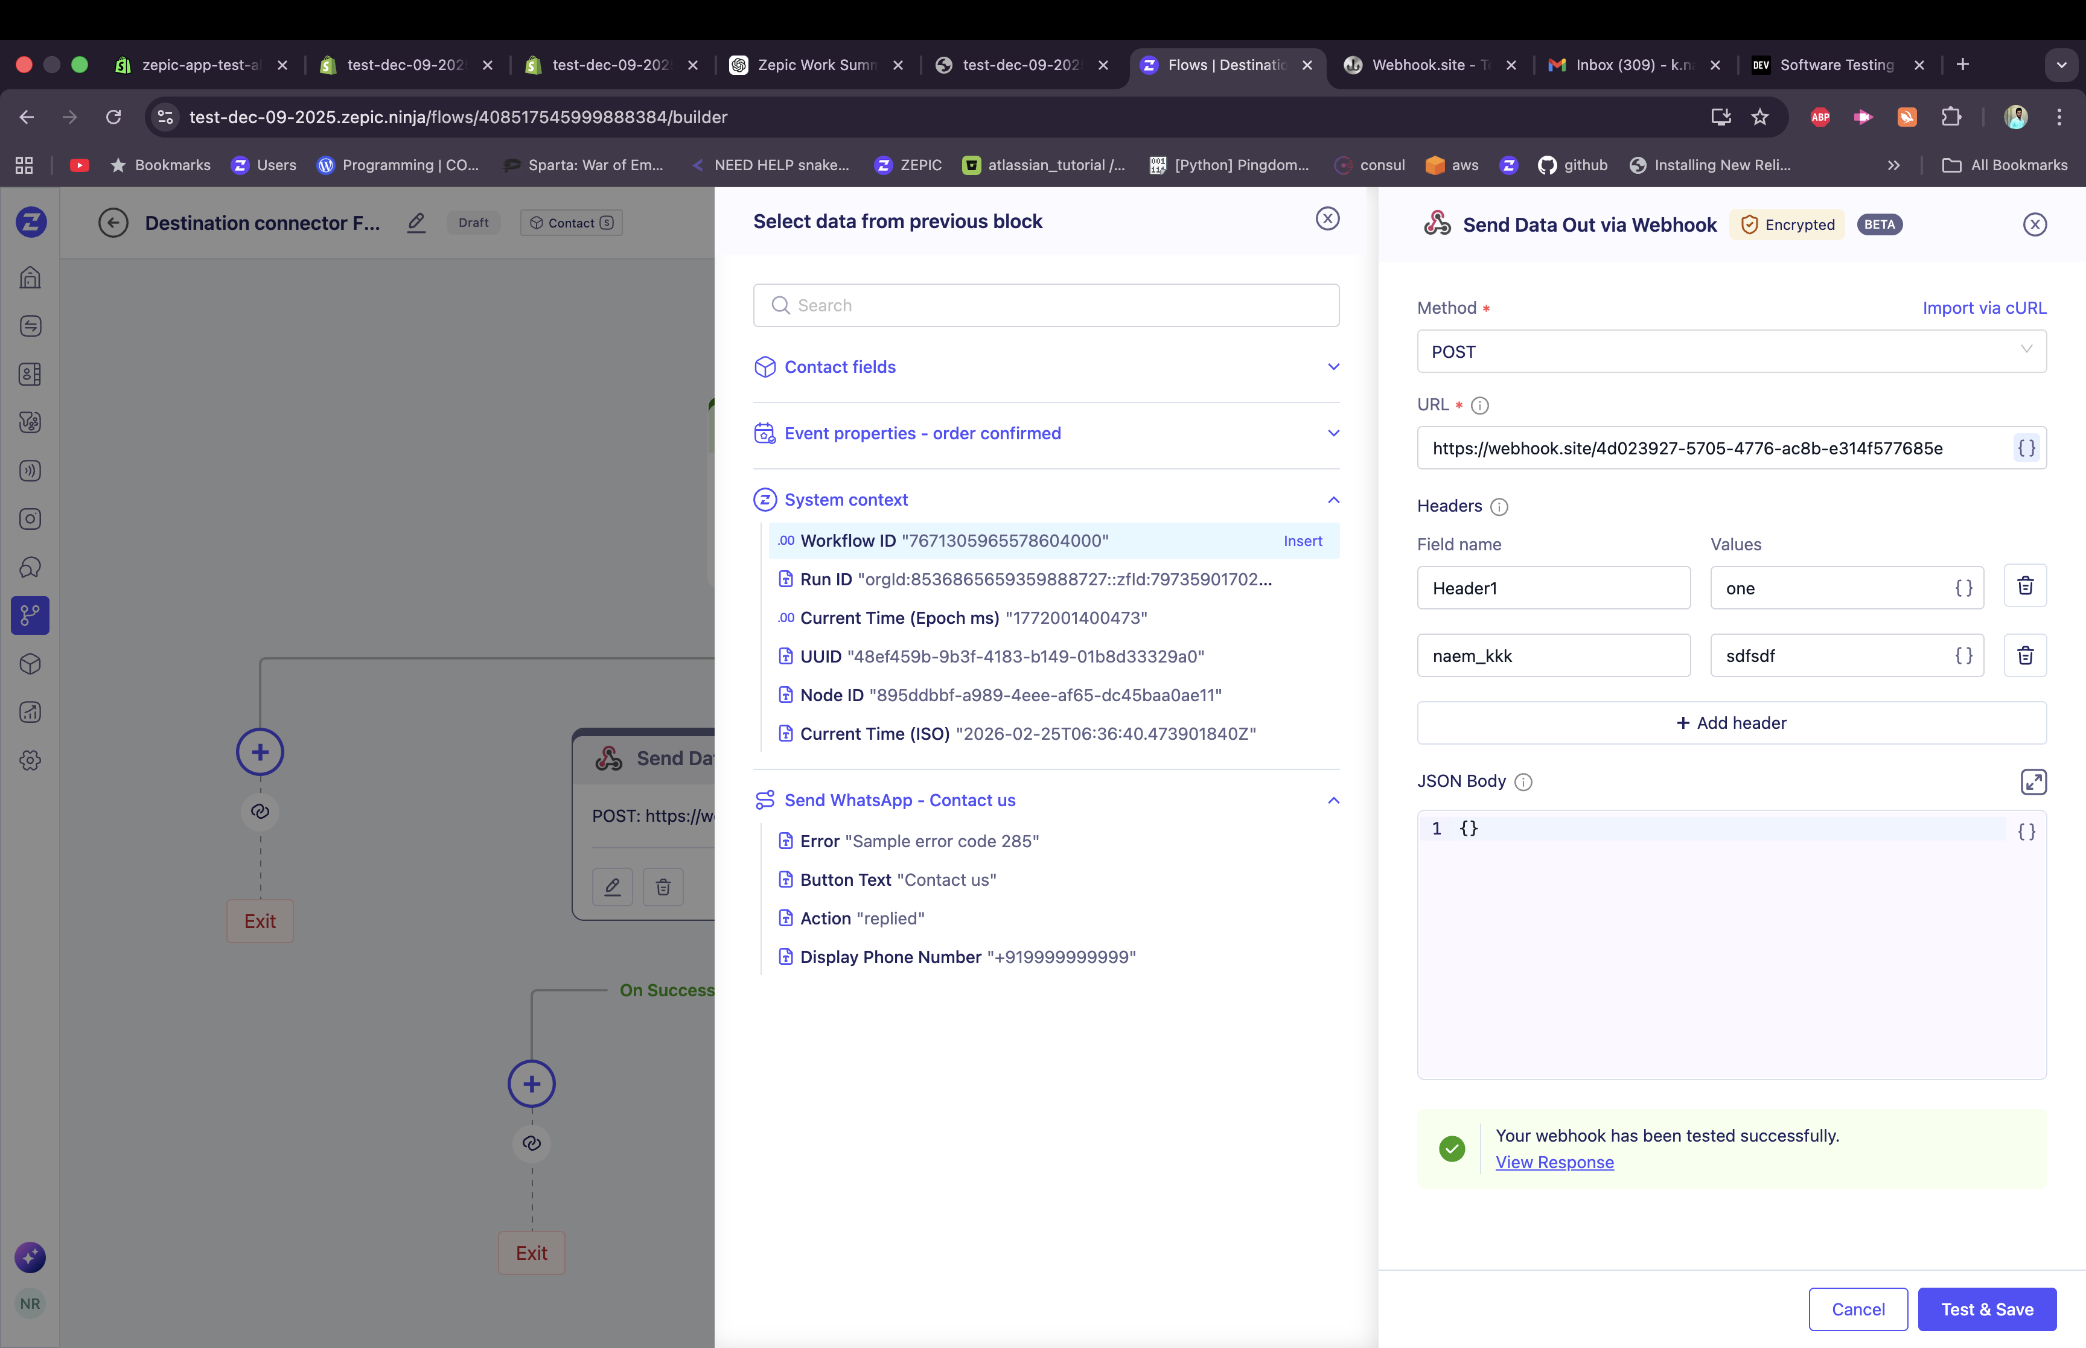Close the Select data panel
Screen dimensions: 2086x1348
point(1327,219)
